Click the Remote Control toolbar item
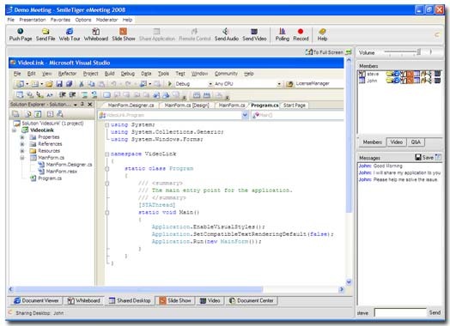This screenshot has height=326, width=450. (195, 34)
